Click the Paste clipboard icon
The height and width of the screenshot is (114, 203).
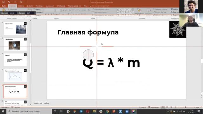click(4, 10)
